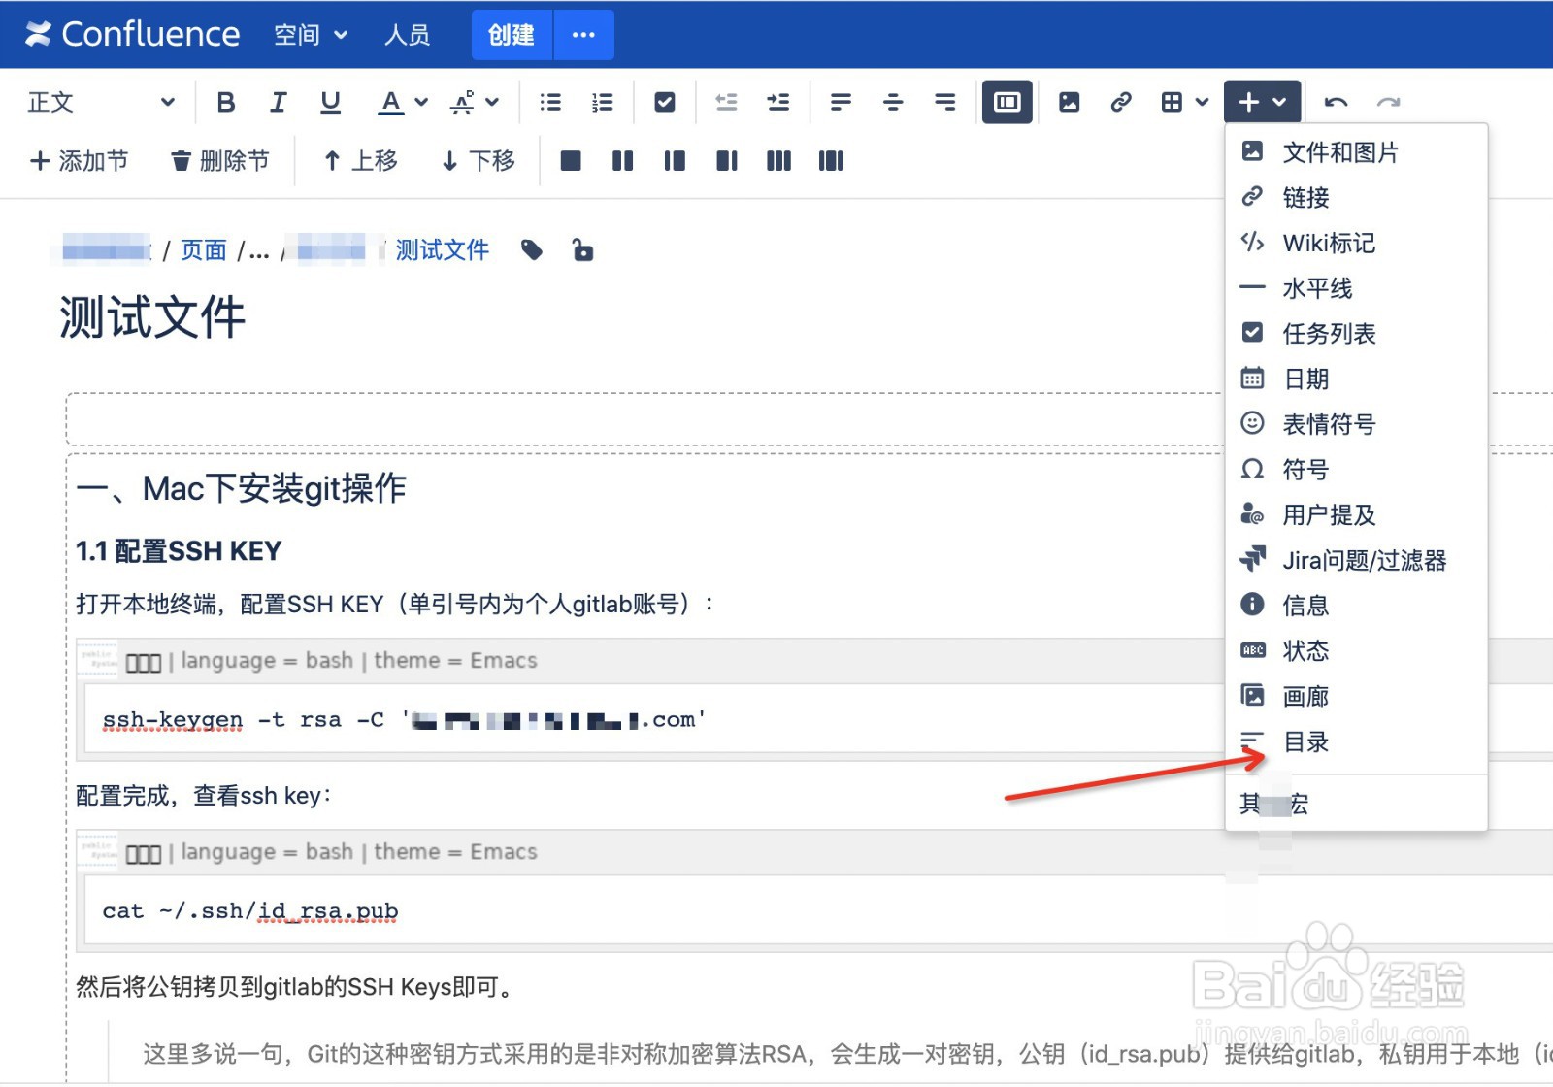Click the 创建 button

[x=512, y=34]
